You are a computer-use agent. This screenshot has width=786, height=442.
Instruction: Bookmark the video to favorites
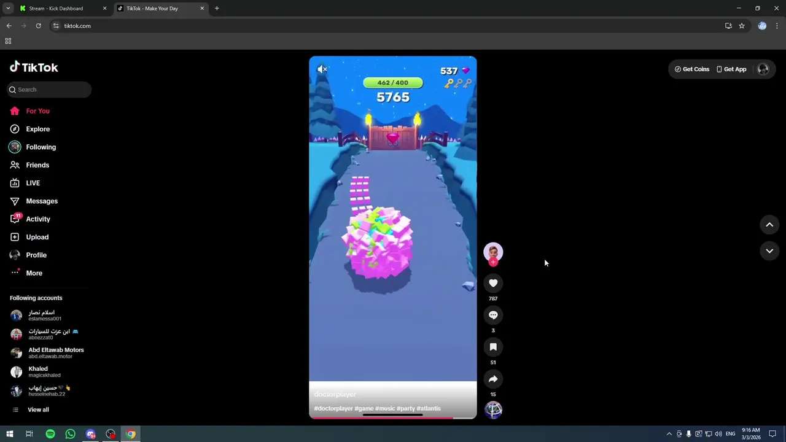[x=493, y=347]
